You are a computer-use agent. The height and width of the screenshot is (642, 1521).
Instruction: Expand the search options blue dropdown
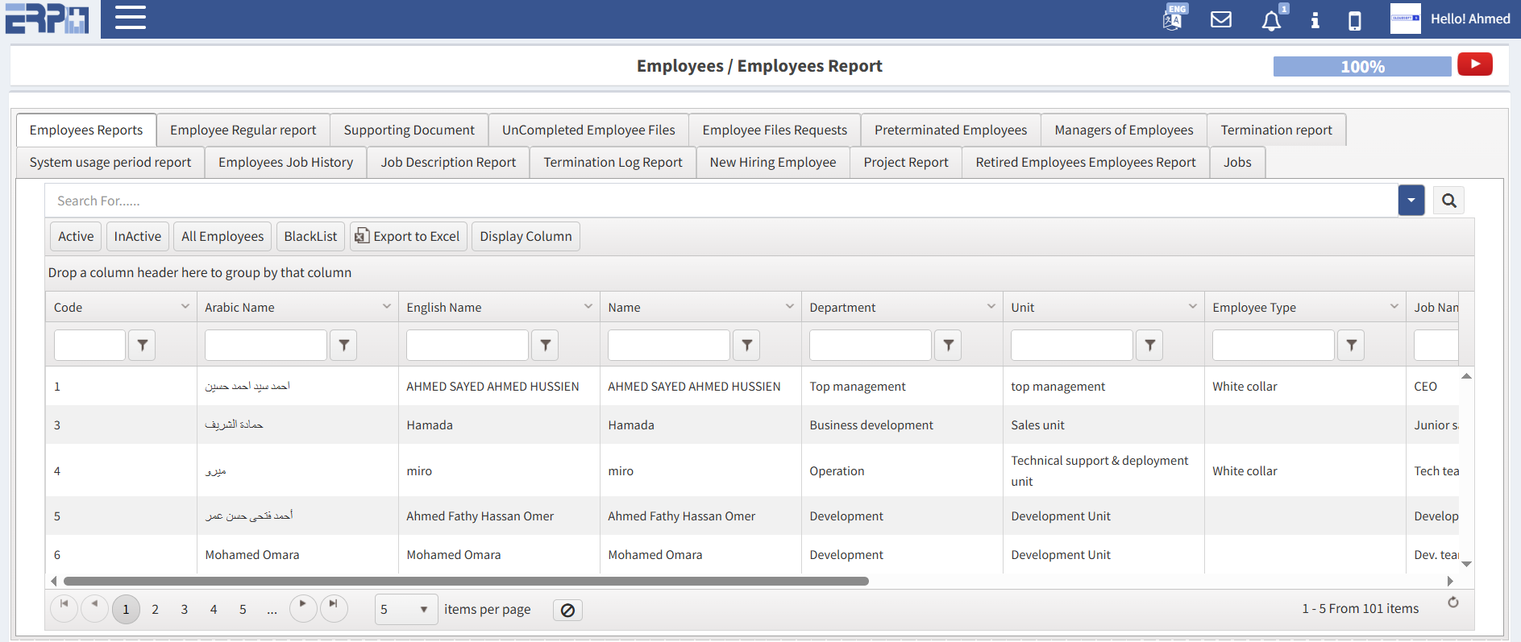click(x=1411, y=201)
